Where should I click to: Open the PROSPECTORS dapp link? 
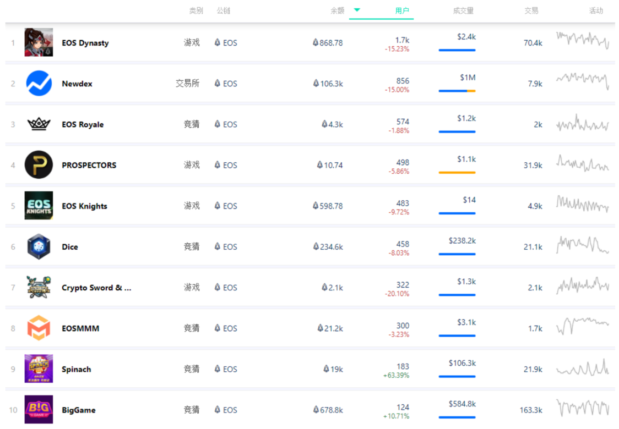89,165
